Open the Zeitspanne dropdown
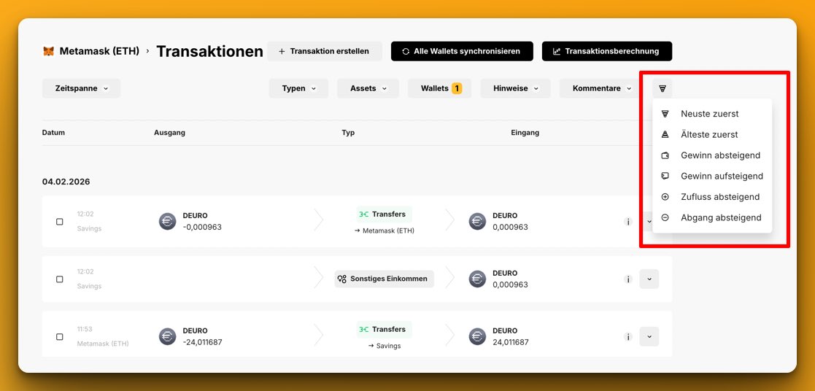This screenshot has width=815, height=391. pyautogui.click(x=81, y=88)
